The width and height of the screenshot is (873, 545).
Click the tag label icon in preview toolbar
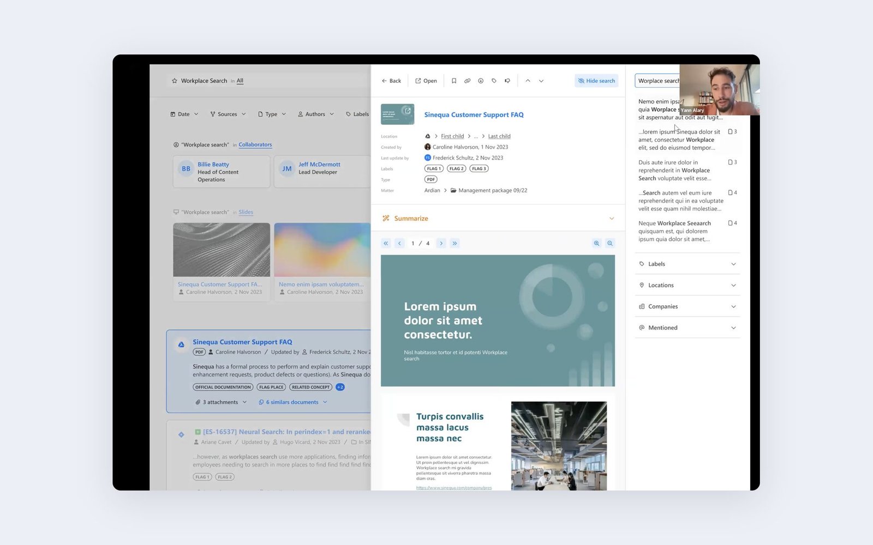tap(494, 81)
